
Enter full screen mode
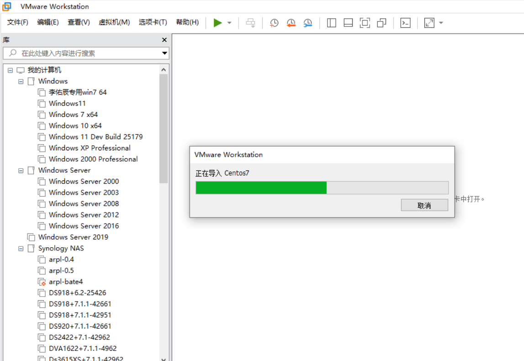coord(365,22)
